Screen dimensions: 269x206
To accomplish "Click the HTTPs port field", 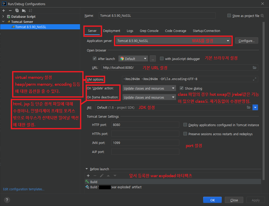I will [x=145, y=134].
